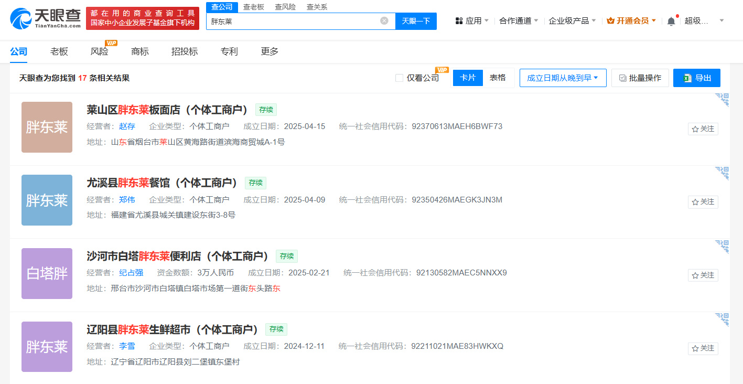Open QR code corner of 莱山区胖东莱板面店 card

coord(723,100)
